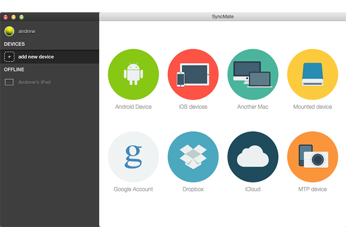Click the tennis ball user avatar
346x227 pixels.
coord(9,31)
